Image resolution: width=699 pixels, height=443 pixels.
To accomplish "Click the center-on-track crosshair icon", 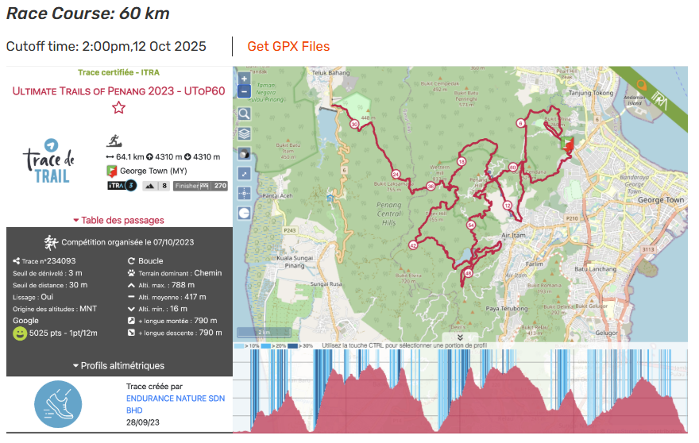I will pyautogui.click(x=244, y=193).
